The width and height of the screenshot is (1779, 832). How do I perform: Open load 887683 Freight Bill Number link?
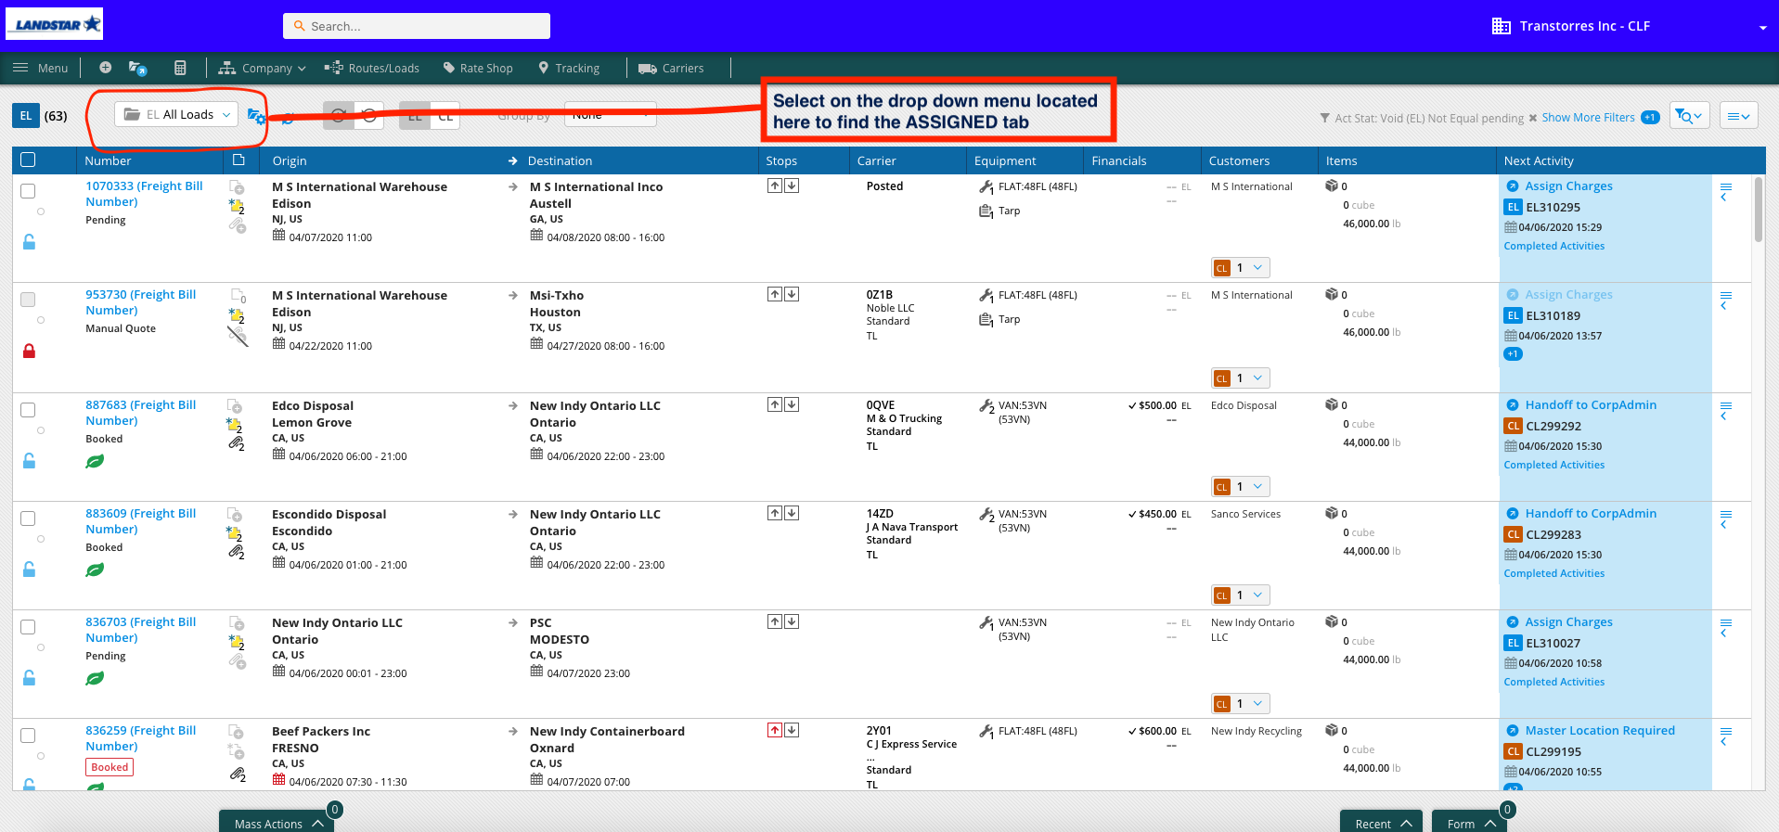pos(141,413)
